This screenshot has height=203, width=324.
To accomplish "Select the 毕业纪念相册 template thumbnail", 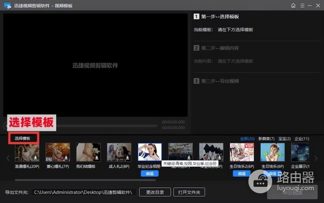I will pos(150,152).
